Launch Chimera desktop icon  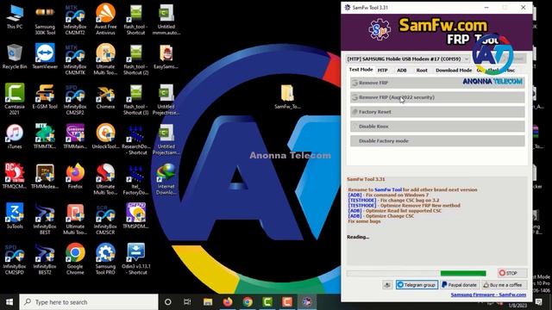coord(105,96)
